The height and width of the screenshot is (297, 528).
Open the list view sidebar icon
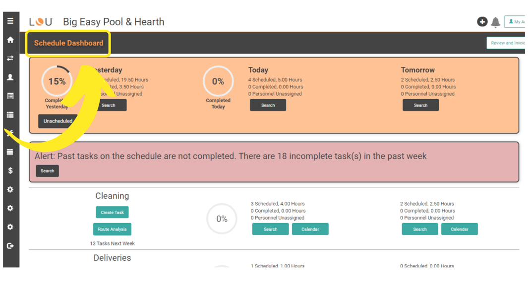pos(10,115)
